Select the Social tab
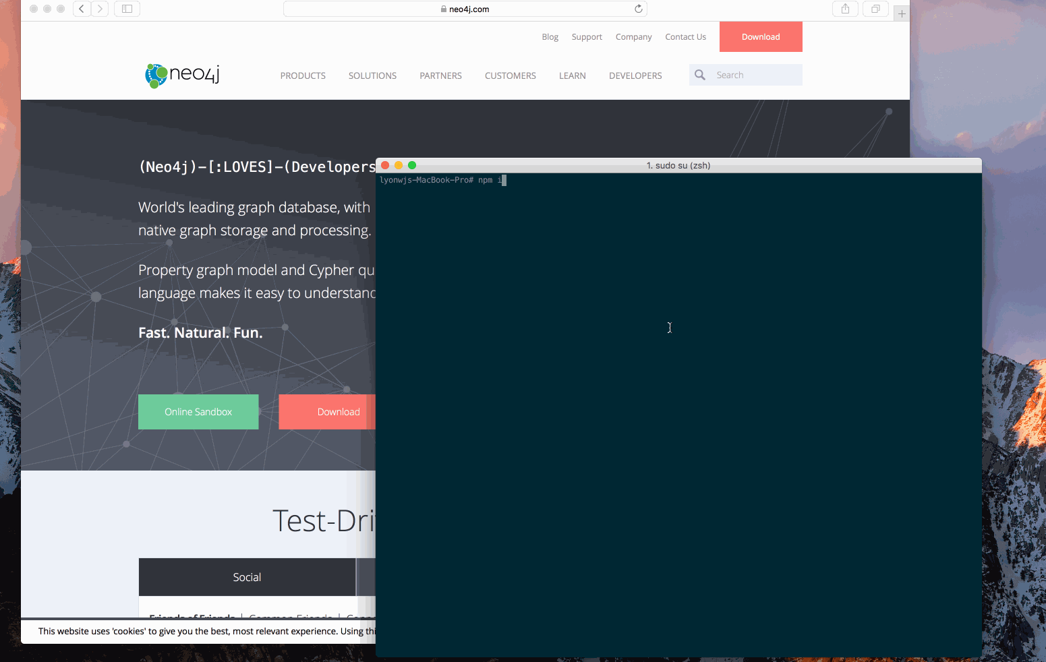Screen dimensions: 1046x662 pyautogui.click(x=247, y=577)
